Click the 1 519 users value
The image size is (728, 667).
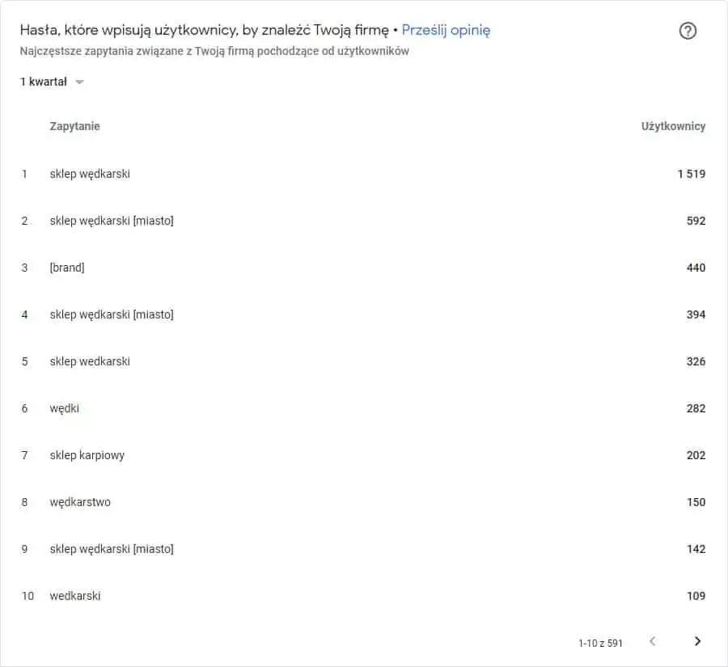click(x=692, y=174)
